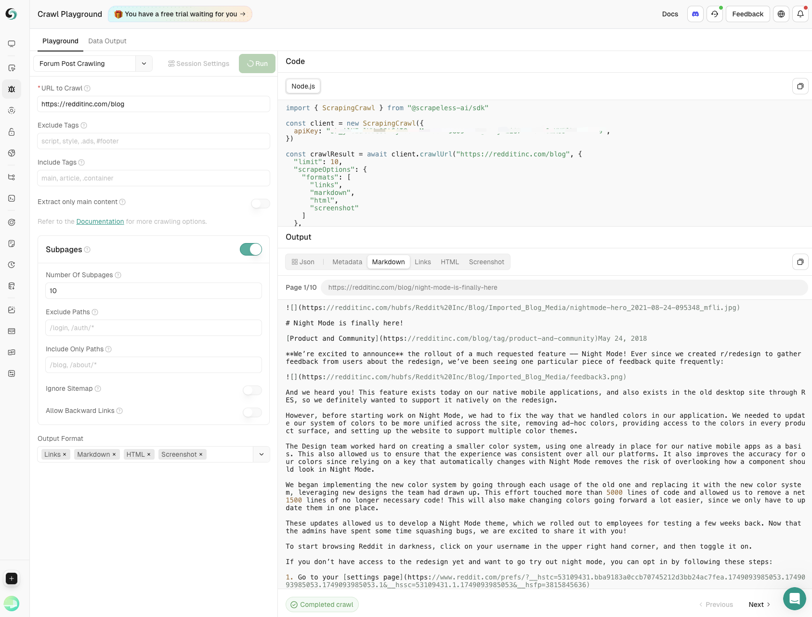Viewport: 812px width, 617px height.
Task: Select the Node.js code tab
Action: pyautogui.click(x=303, y=86)
